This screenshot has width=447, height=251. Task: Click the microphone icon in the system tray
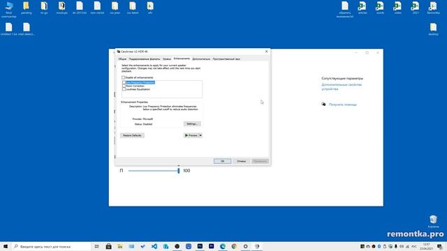pyautogui.click(x=396, y=246)
